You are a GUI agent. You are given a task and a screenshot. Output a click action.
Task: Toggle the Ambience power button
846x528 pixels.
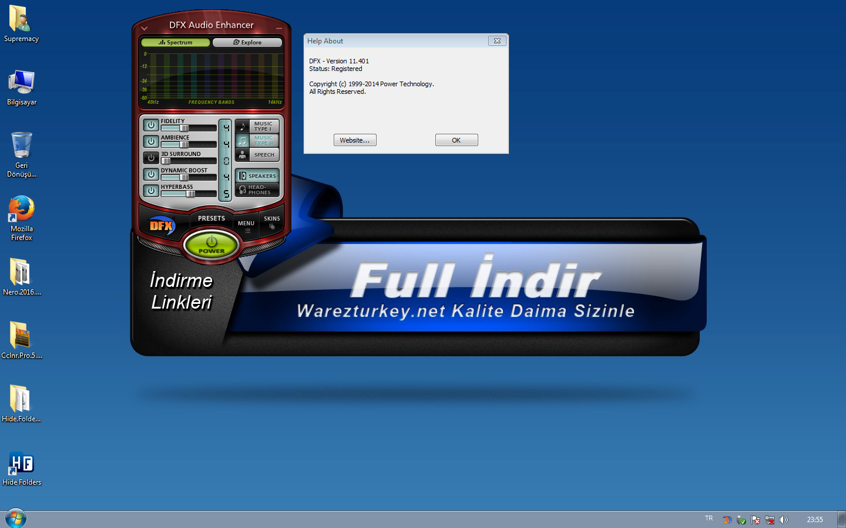point(151,141)
